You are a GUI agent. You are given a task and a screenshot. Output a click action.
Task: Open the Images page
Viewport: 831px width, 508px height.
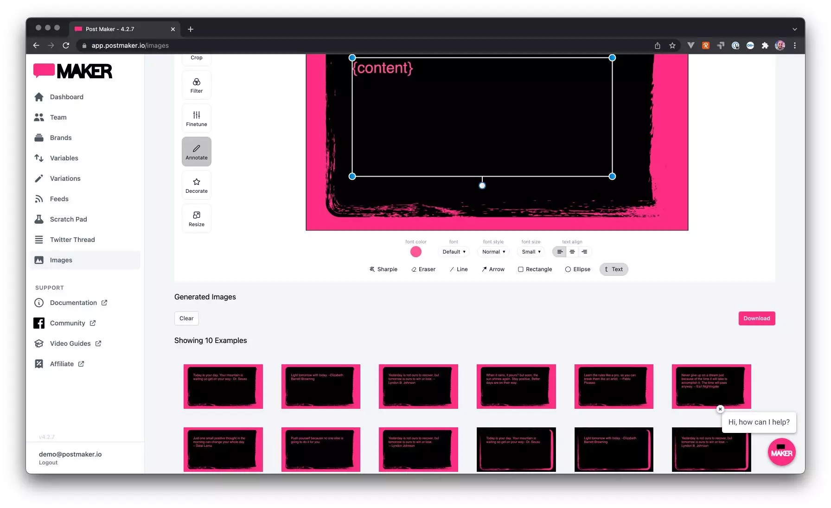[x=85, y=260]
